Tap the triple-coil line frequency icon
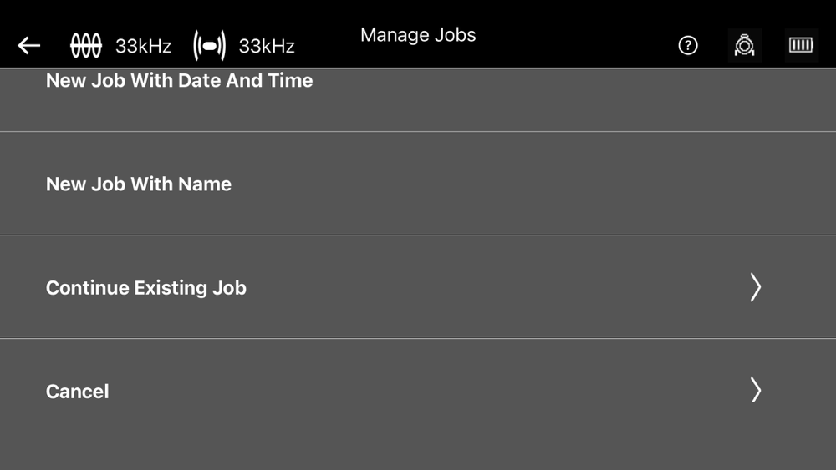Image resolution: width=836 pixels, height=470 pixels. (x=86, y=45)
